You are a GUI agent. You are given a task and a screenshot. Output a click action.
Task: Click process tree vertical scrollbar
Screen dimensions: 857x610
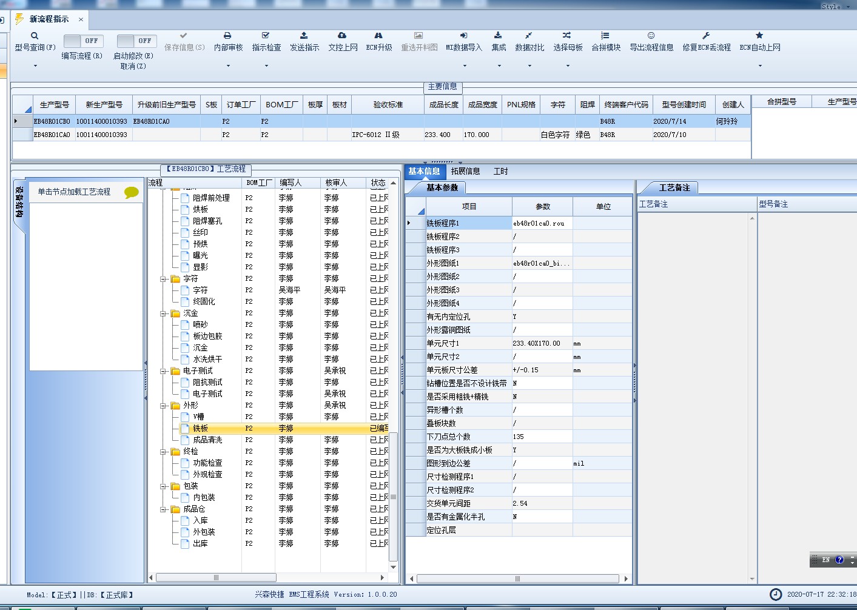click(393, 497)
